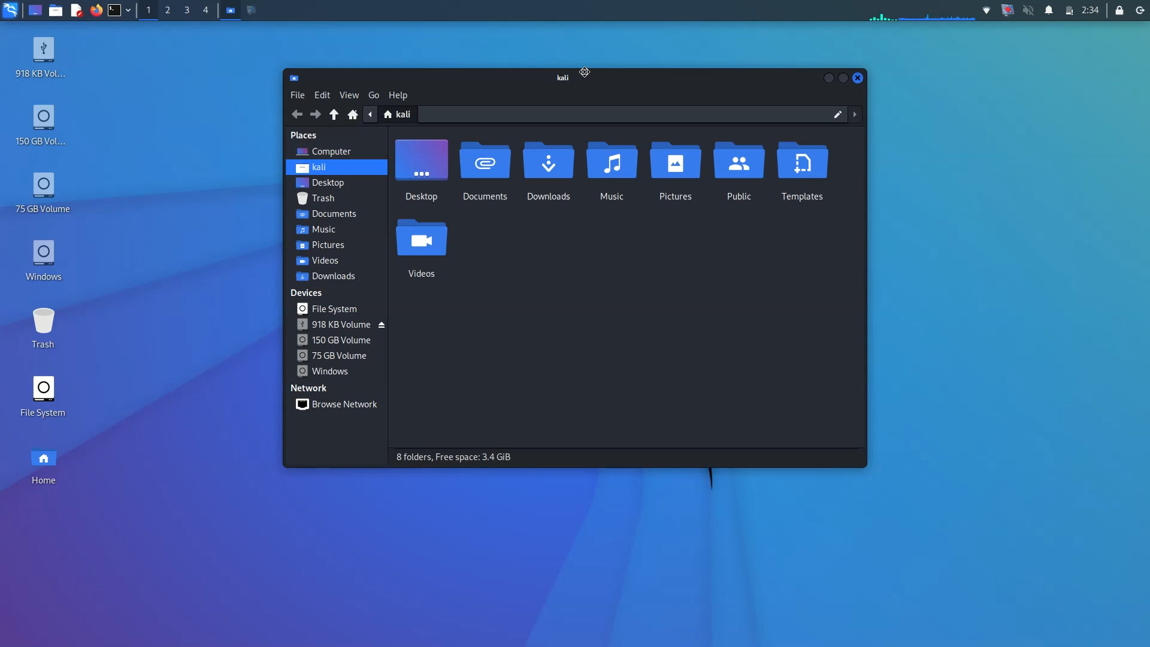Edit the path with the pencil icon
Viewport: 1150px width, 647px height.
coord(837,114)
